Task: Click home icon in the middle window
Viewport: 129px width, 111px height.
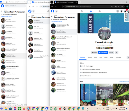Action: tap(48, 11)
